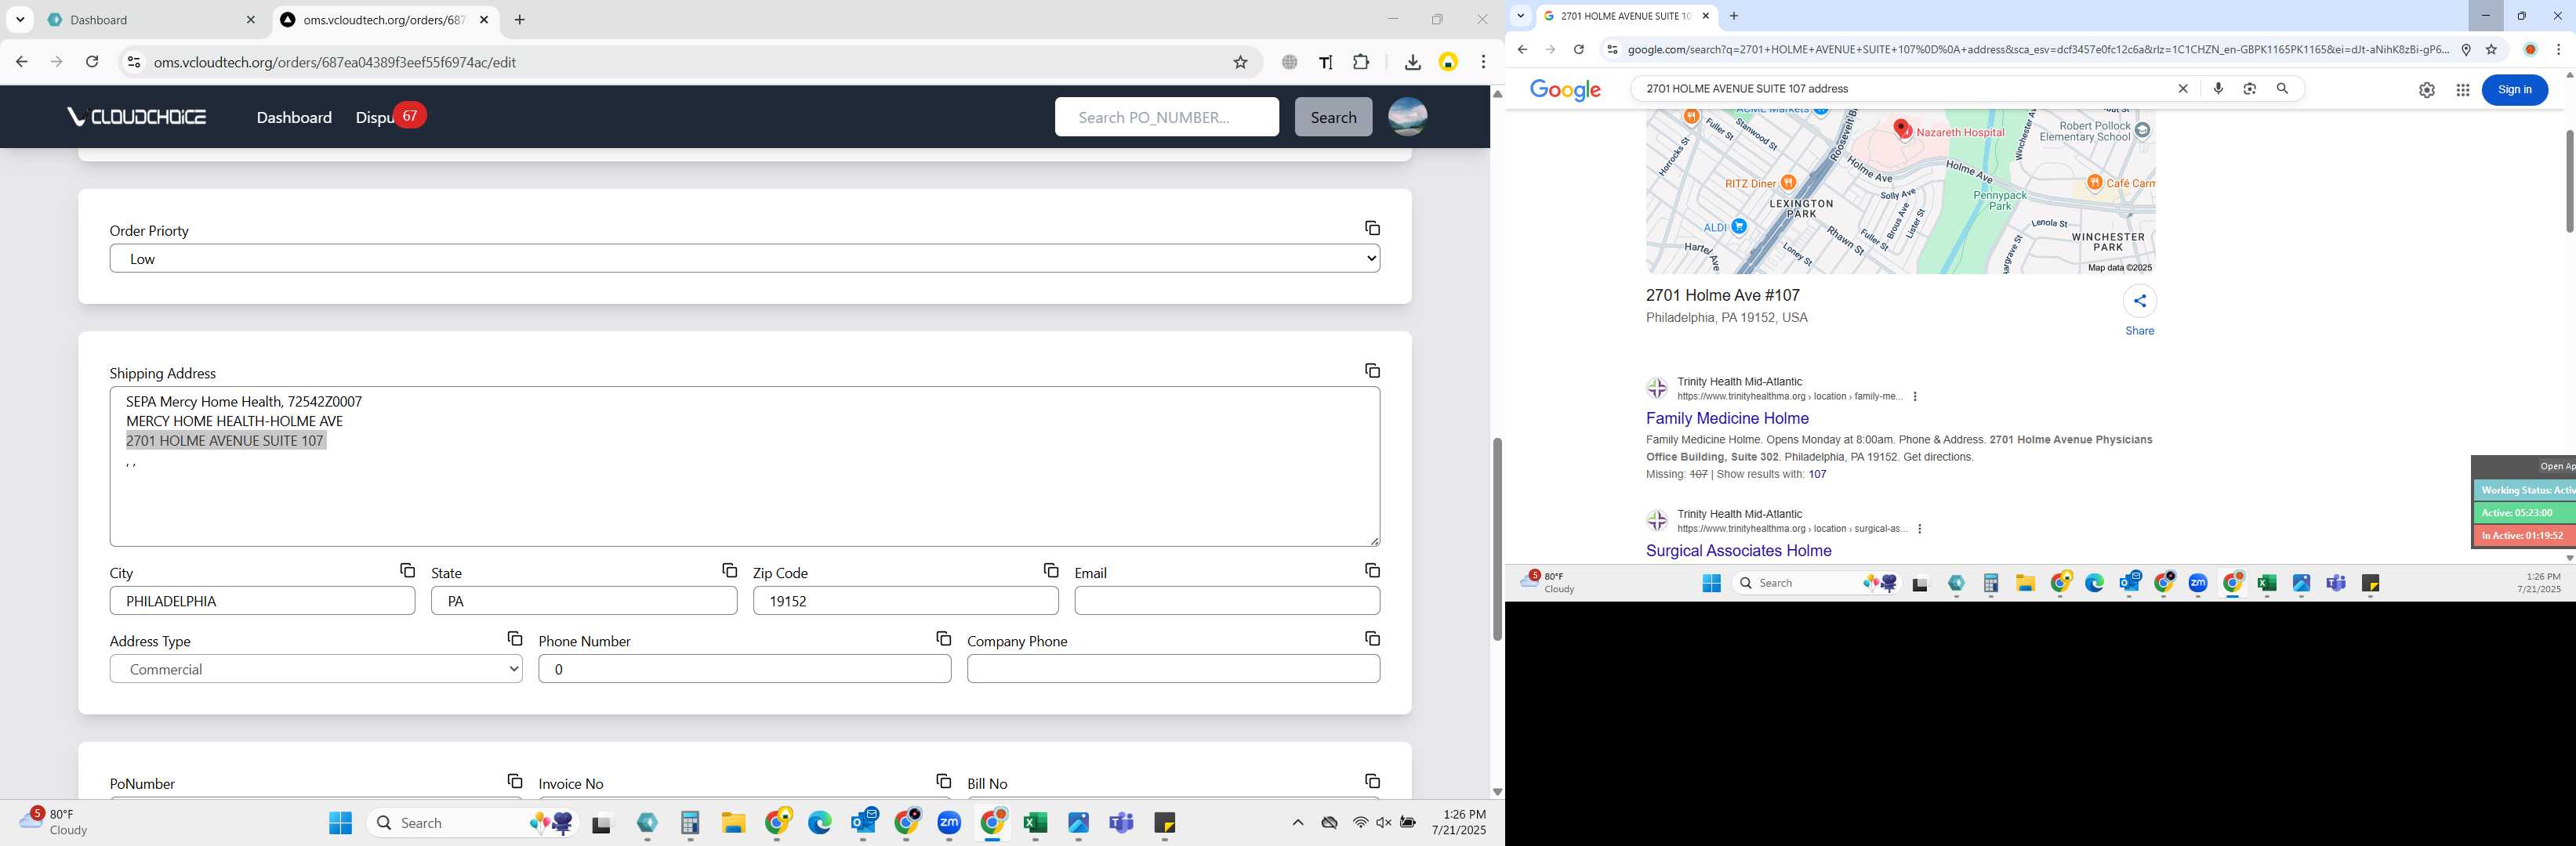
Task: Go to Google homepage via logo
Action: tap(1565, 91)
